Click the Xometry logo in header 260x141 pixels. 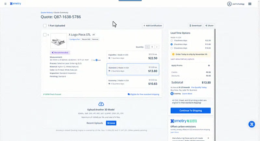15,4
